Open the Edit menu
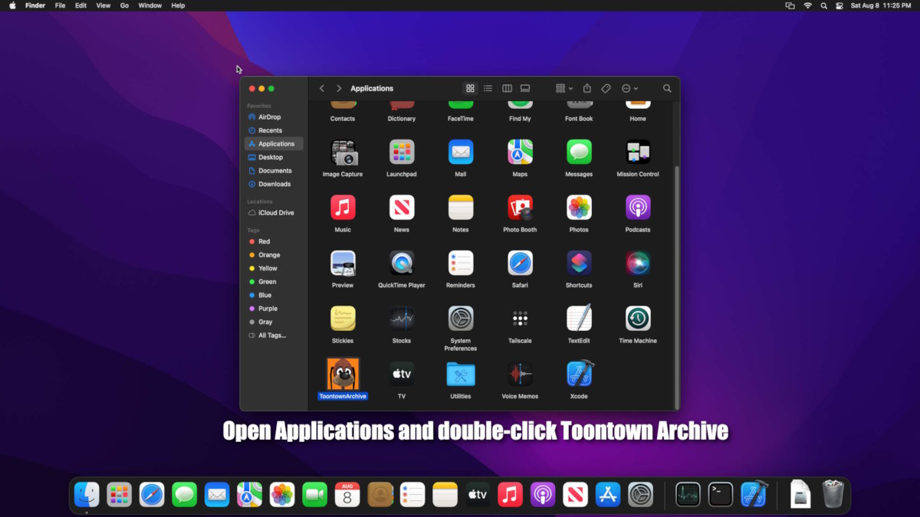 click(x=80, y=5)
